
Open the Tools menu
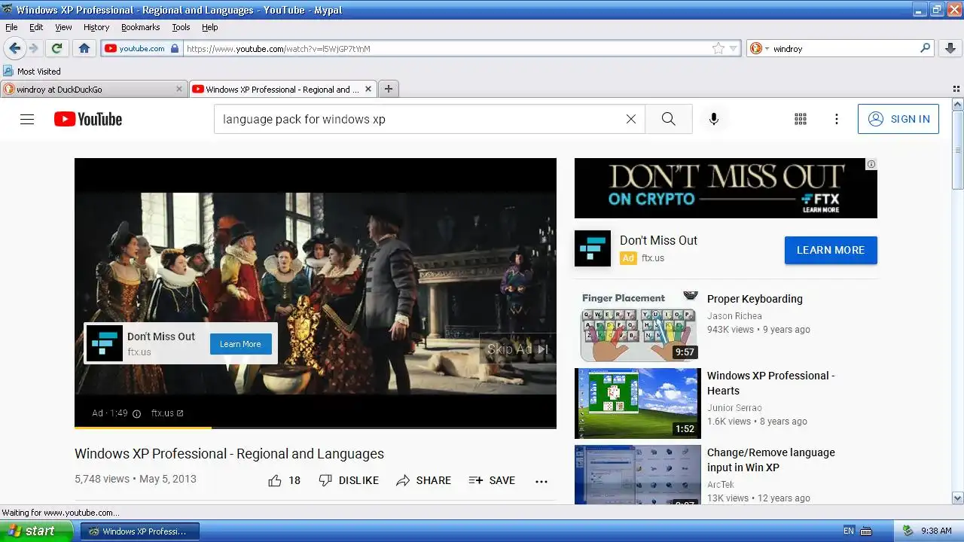pyautogui.click(x=181, y=27)
